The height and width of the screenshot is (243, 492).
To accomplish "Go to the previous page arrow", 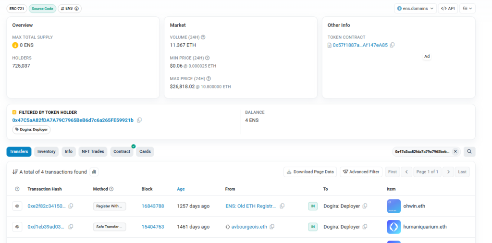I will pyautogui.click(x=406, y=172).
